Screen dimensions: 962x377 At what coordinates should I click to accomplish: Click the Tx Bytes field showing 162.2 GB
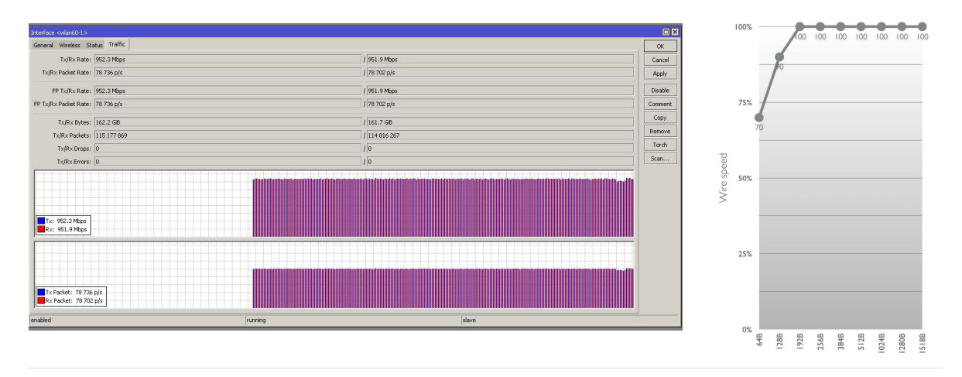click(x=227, y=122)
